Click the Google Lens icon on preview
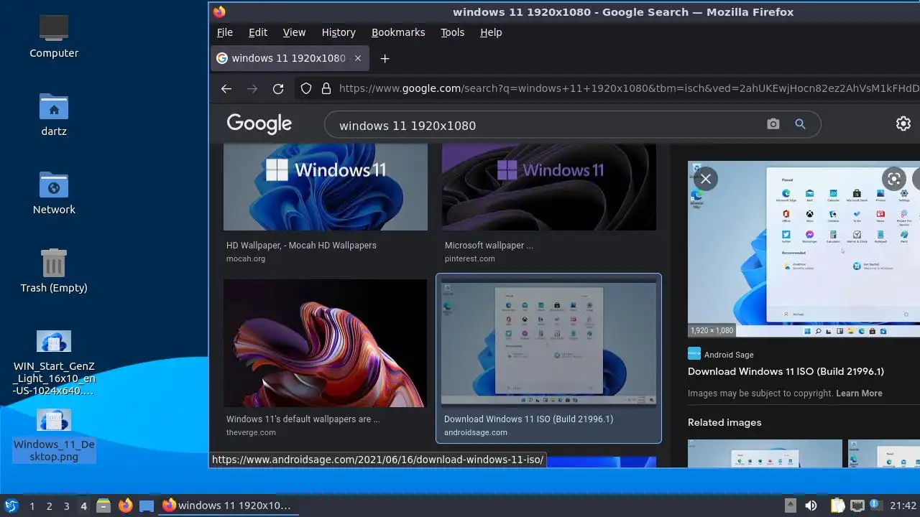 click(893, 179)
